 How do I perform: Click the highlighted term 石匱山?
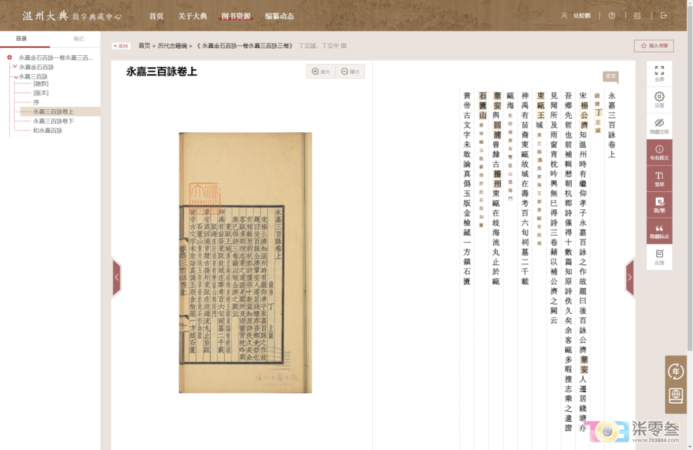pyautogui.click(x=483, y=105)
